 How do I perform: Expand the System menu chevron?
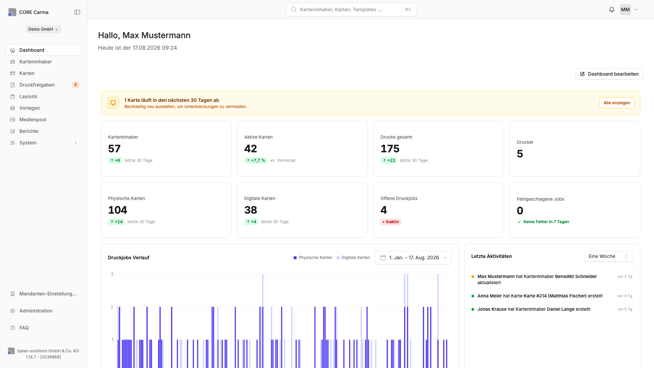[76, 143]
